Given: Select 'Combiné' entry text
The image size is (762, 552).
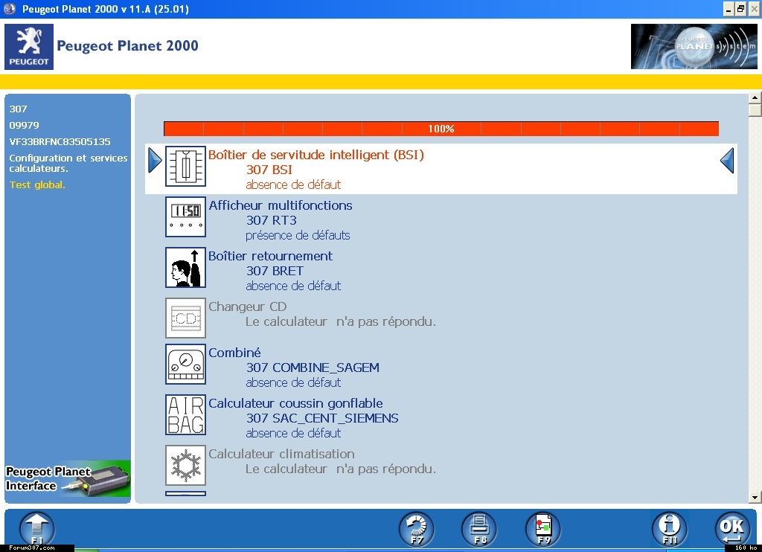Looking at the screenshot, I should pos(234,353).
